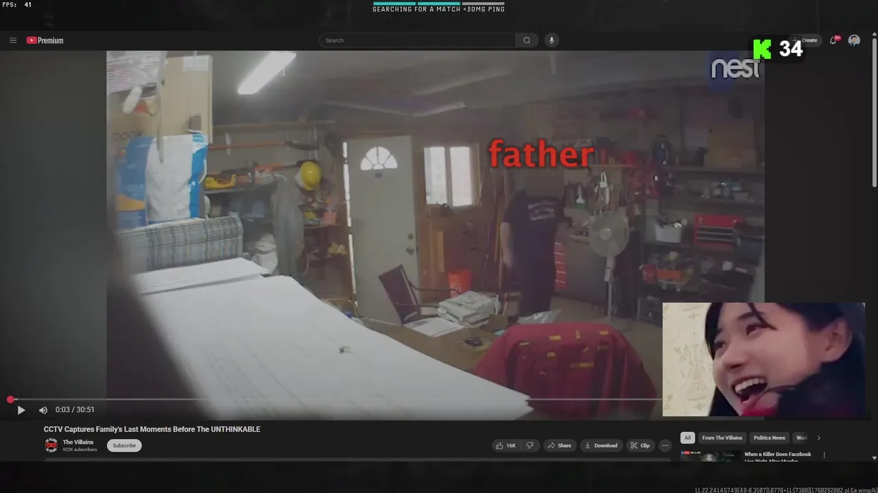Open the account avatar menu

tap(854, 40)
